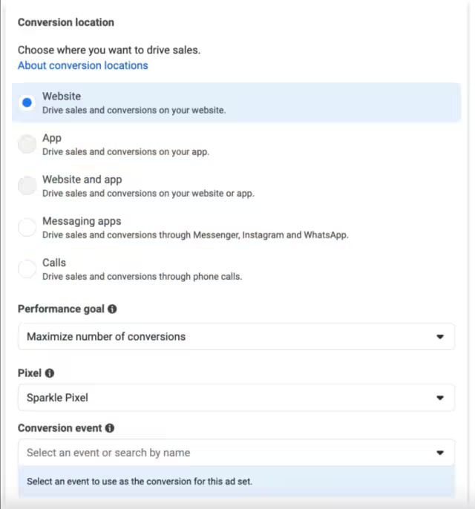The image size is (475, 509).
Task: Expand the Maximize number of conversions dropdown
Action: pos(236,336)
